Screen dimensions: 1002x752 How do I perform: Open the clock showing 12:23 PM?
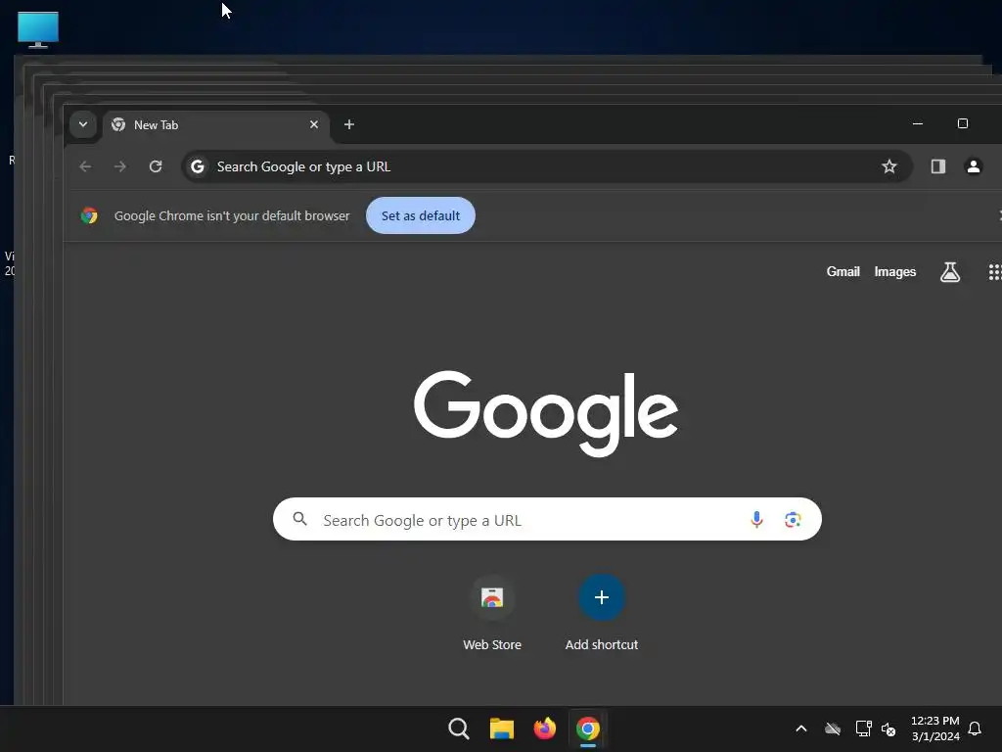935,728
